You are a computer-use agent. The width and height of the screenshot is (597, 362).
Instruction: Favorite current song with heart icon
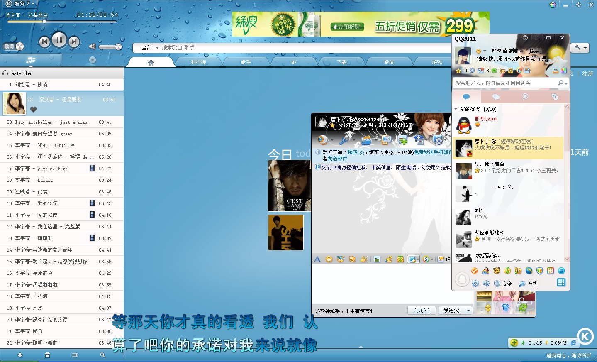[x=34, y=110]
